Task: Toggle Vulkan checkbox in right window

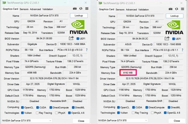Action: click(118, 113)
